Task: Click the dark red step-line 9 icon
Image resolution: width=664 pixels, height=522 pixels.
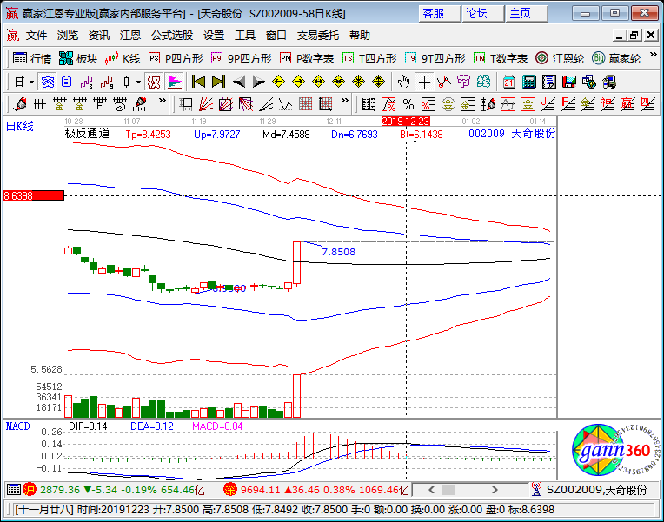Action: coord(107,82)
